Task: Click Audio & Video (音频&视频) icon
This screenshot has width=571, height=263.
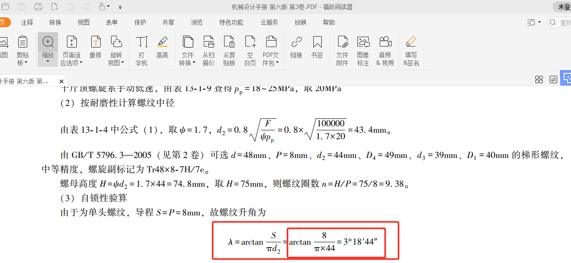Action: [x=385, y=50]
